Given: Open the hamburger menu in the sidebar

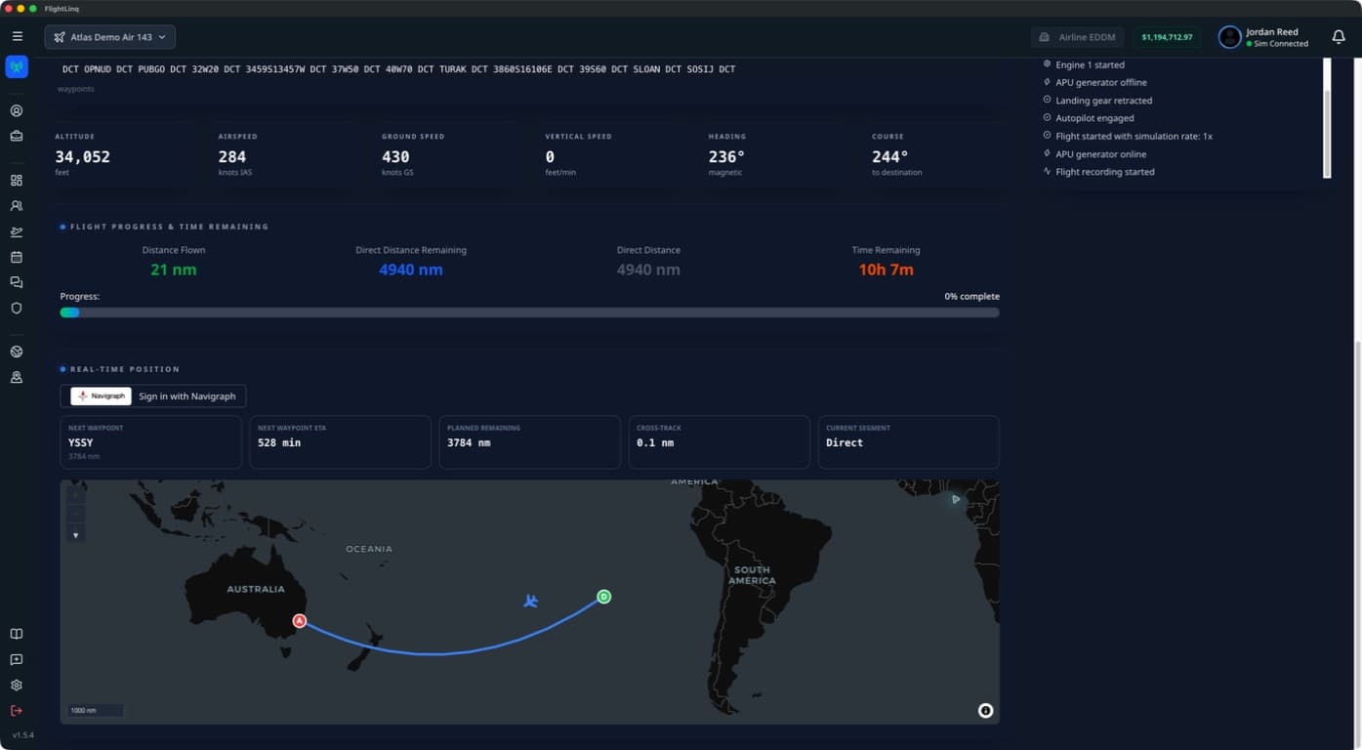Looking at the screenshot, I should click(17, 36).
